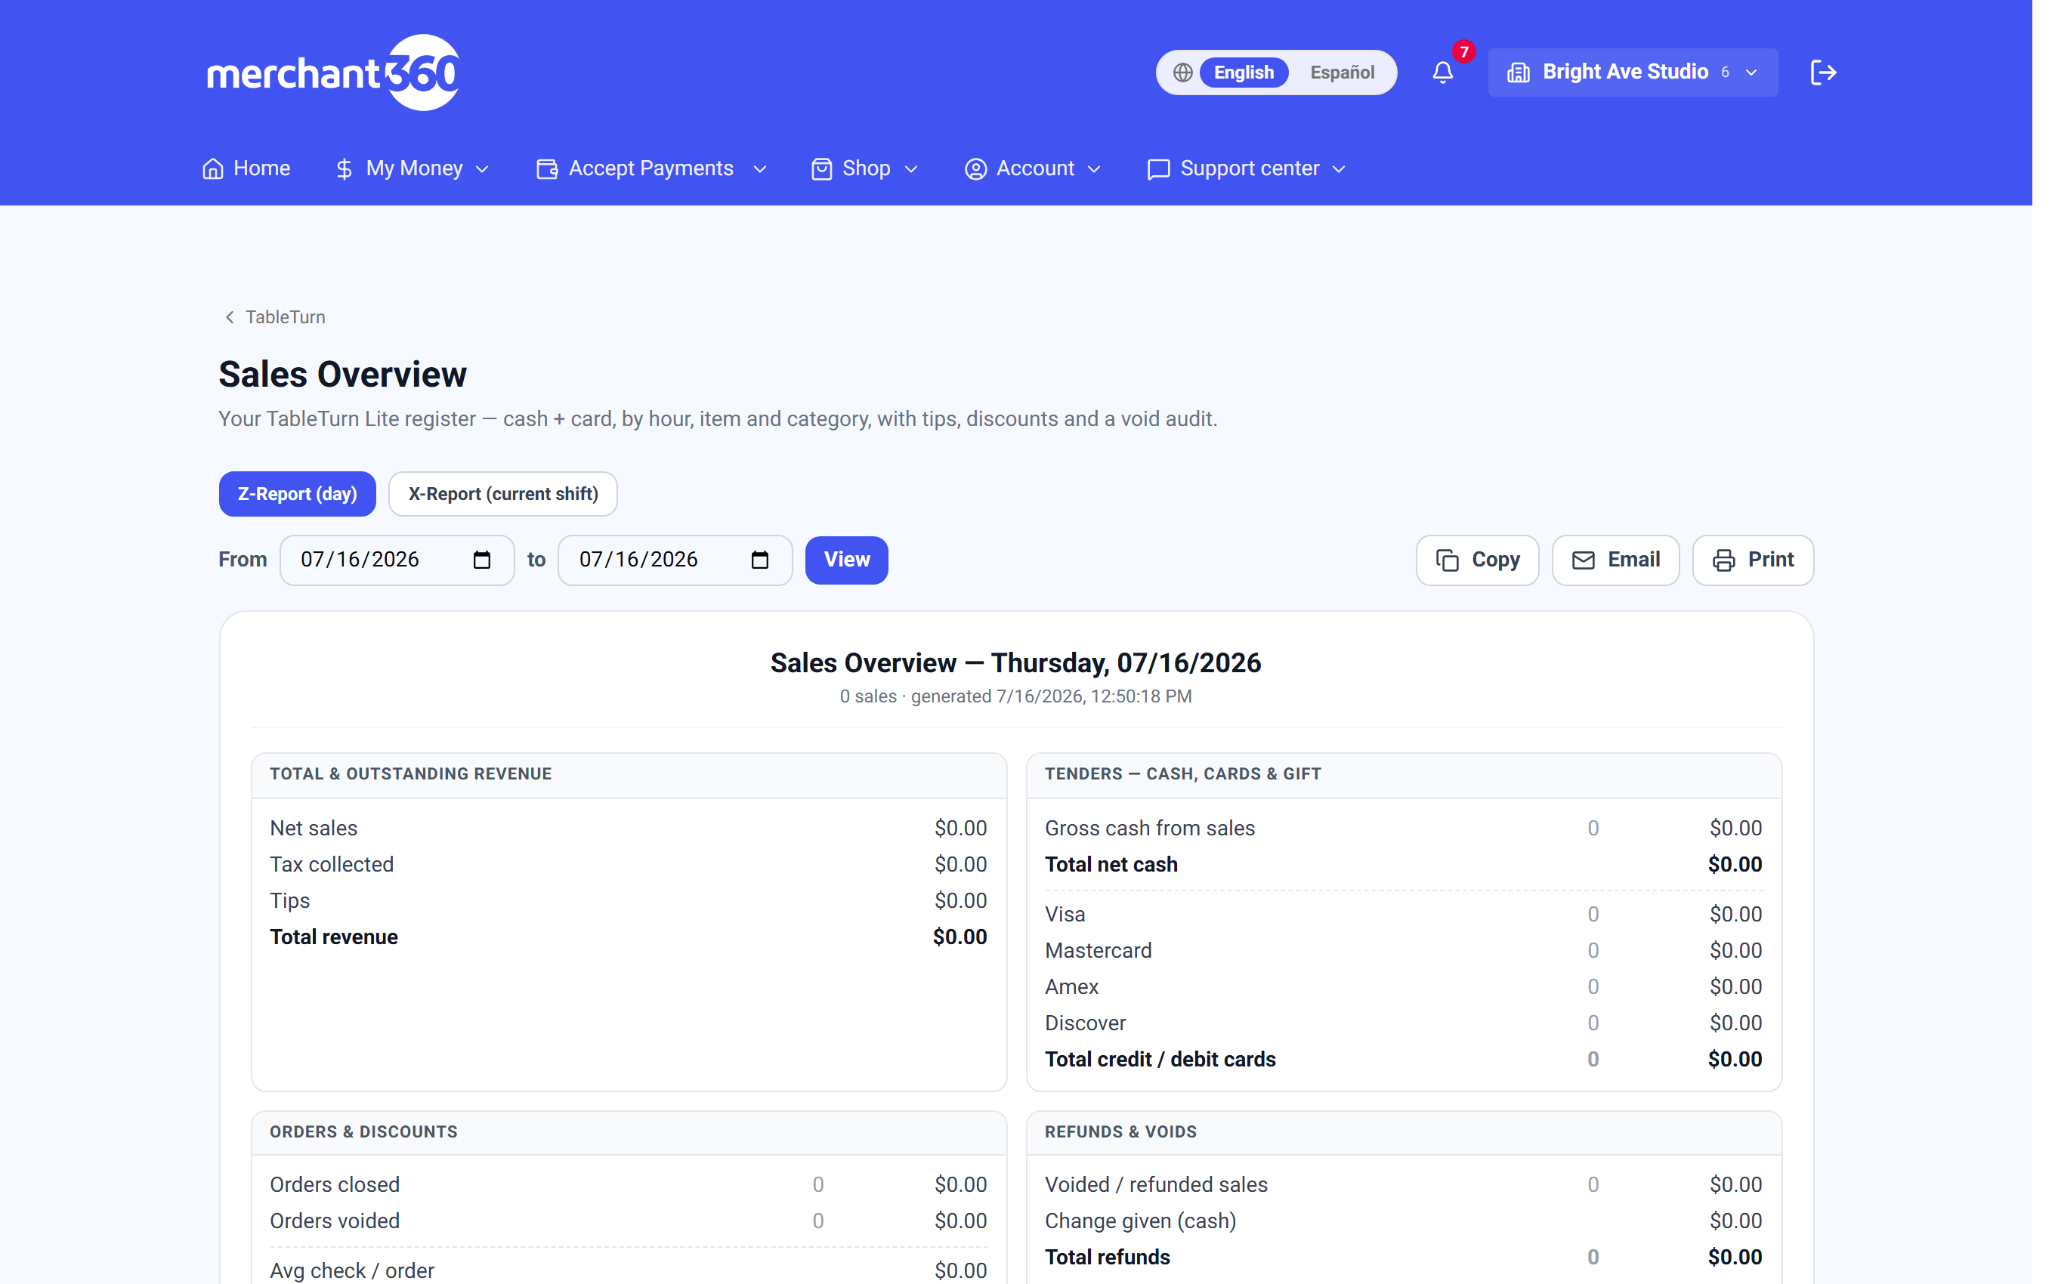Click the 'Orders closed' row label

pos(335,1184)
